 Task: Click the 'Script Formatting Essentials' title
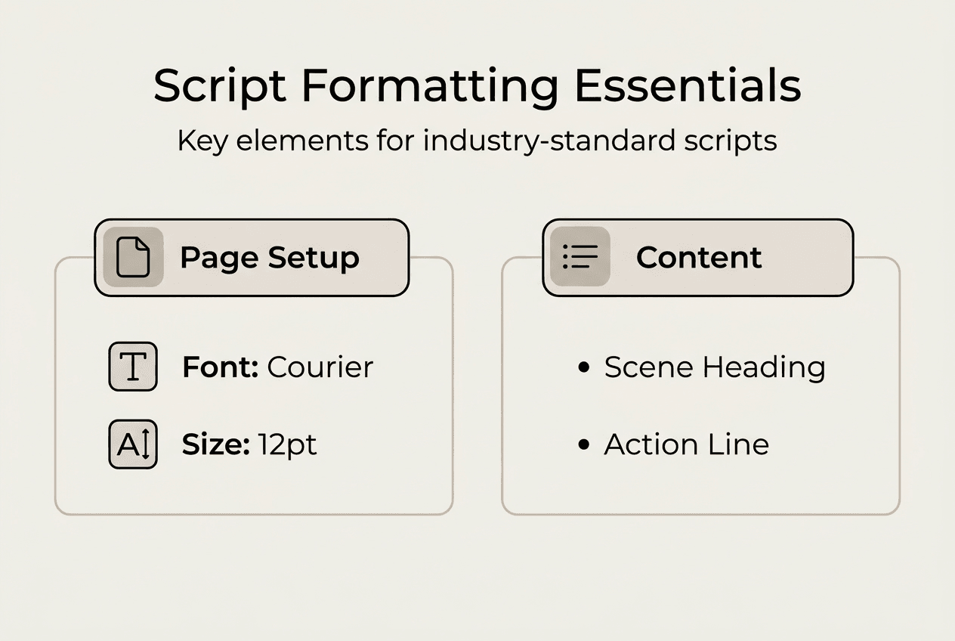tap(477, 87)
